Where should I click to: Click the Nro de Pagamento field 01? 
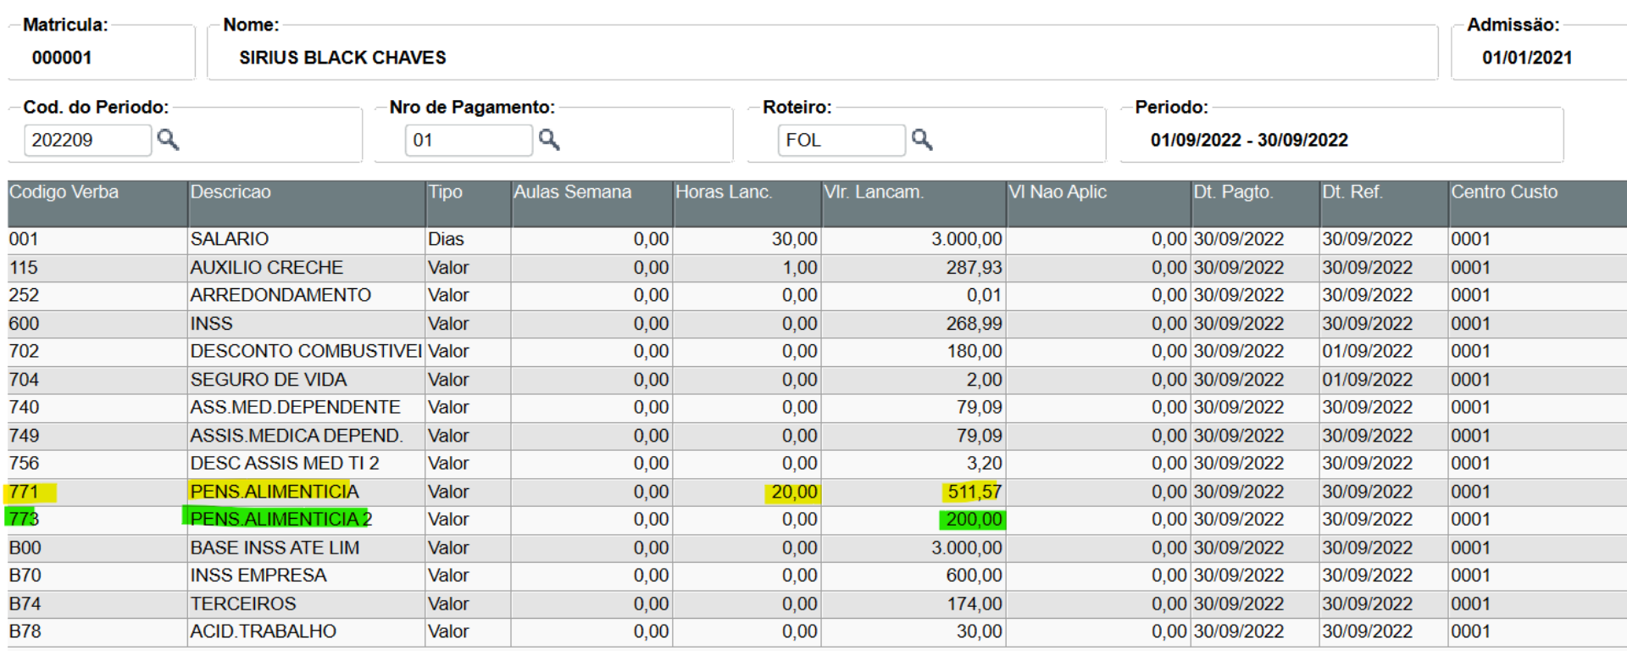coord(469,140)
